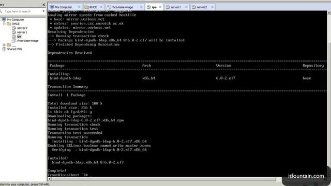
Task: Close the Library panel
Action: (43, 5)
